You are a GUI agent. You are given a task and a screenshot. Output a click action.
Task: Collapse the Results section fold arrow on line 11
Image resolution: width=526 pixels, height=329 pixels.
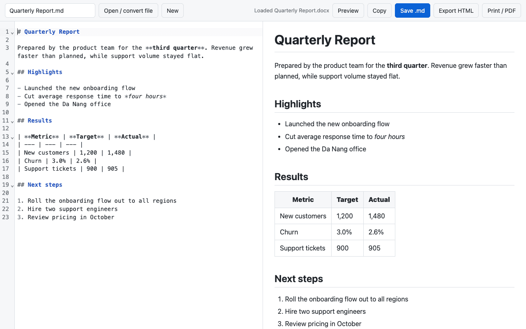(x=12, y=121)
